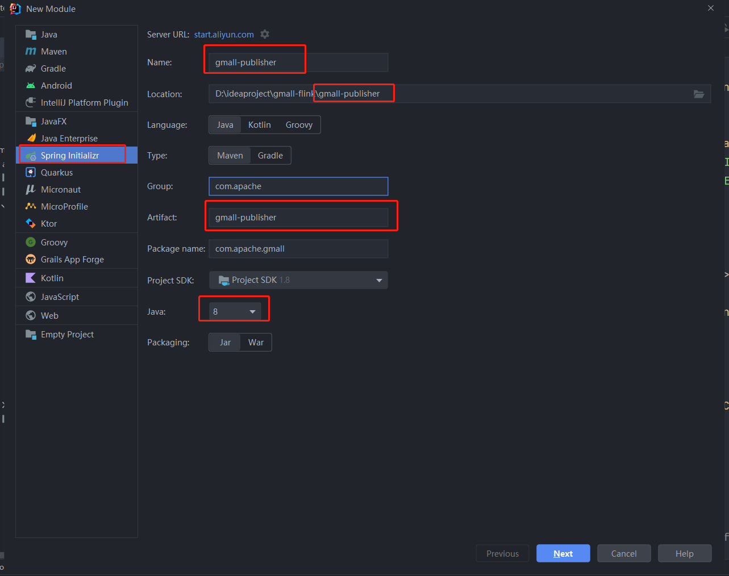Focus the Group field com.apache

(298, 186)
